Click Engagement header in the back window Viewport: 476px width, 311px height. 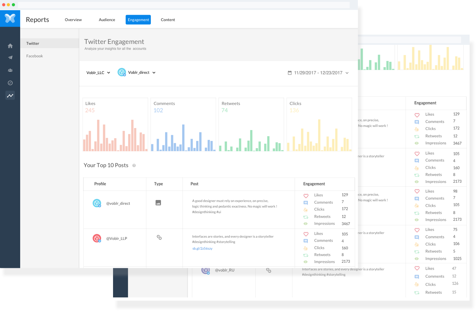click(x=425, y=103)
